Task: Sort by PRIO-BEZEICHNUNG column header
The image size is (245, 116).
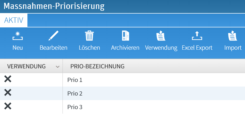Action: click(x=97, y=66)
